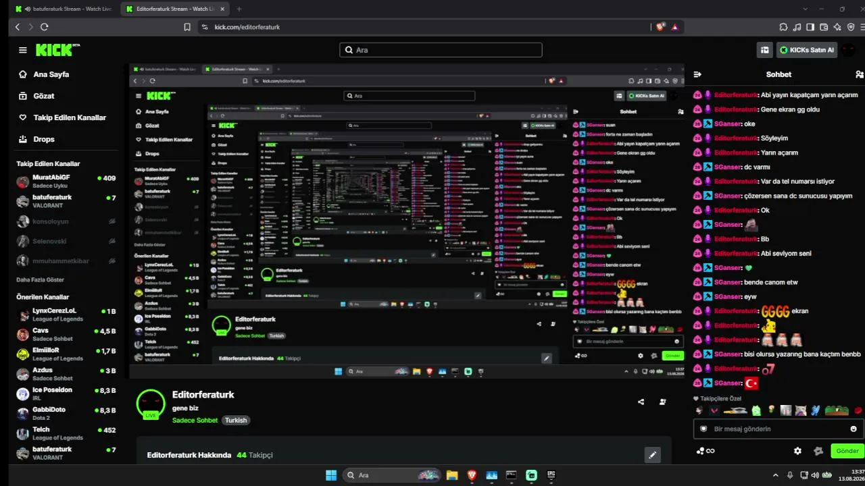The image size is (865, 486).
Task: Open Takip Edilen Kanallar in sidebar
Action: pyautogui.click(x=61, y=117)
